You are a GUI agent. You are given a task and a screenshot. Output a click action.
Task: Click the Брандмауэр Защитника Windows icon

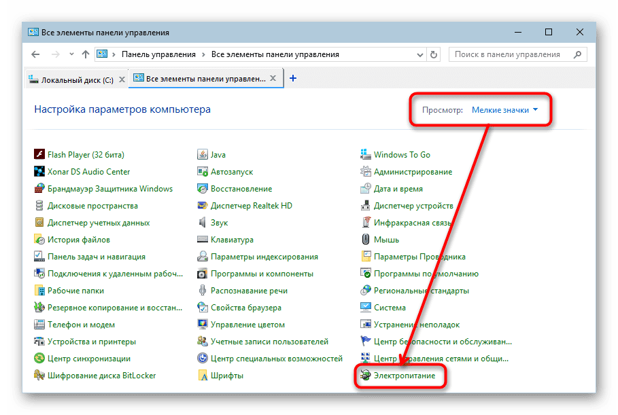[39, 188]
